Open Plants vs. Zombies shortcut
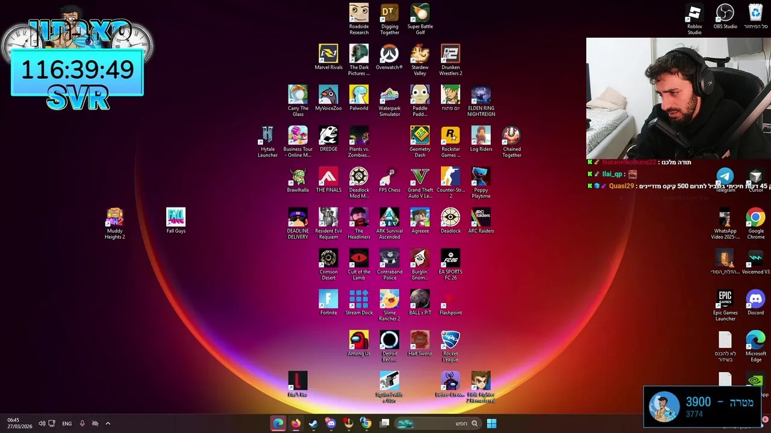 pyautogui.click(x=359, y=142)
